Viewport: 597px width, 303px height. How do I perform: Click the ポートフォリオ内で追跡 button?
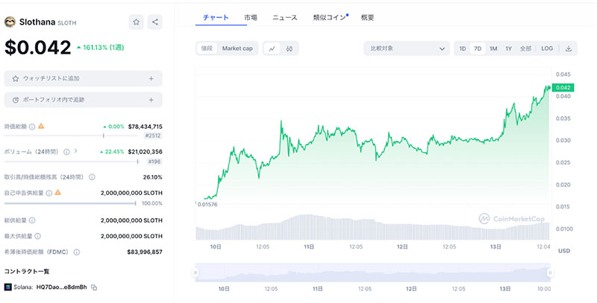click(x=84, y=100)
